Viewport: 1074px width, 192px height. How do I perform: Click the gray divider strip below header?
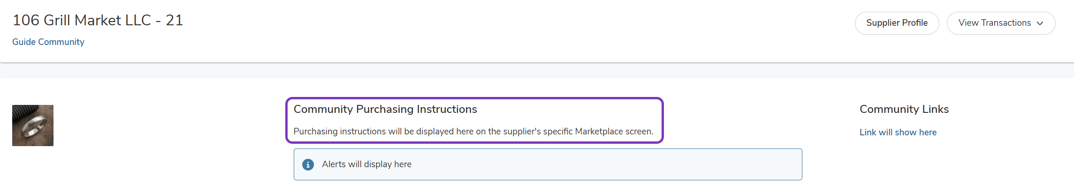[537, 70]
